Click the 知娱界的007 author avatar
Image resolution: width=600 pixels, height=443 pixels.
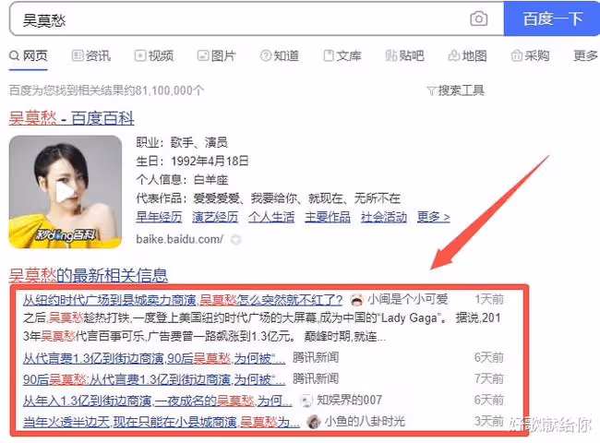[x=306, y=401]
